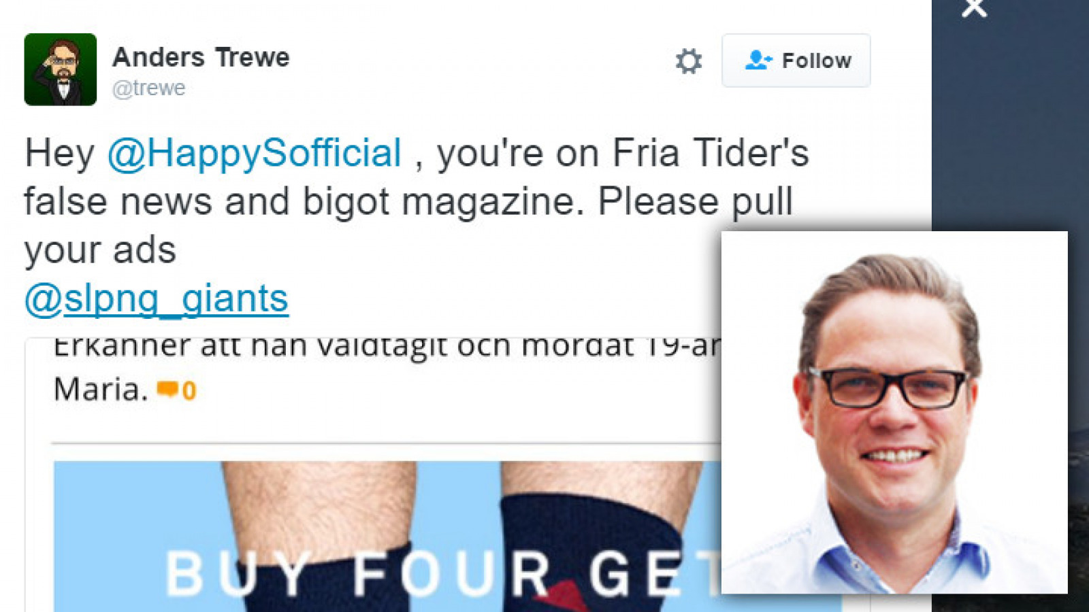Click the Anders Trewe display name
The image size is (1089, 612).
(201, 57)
